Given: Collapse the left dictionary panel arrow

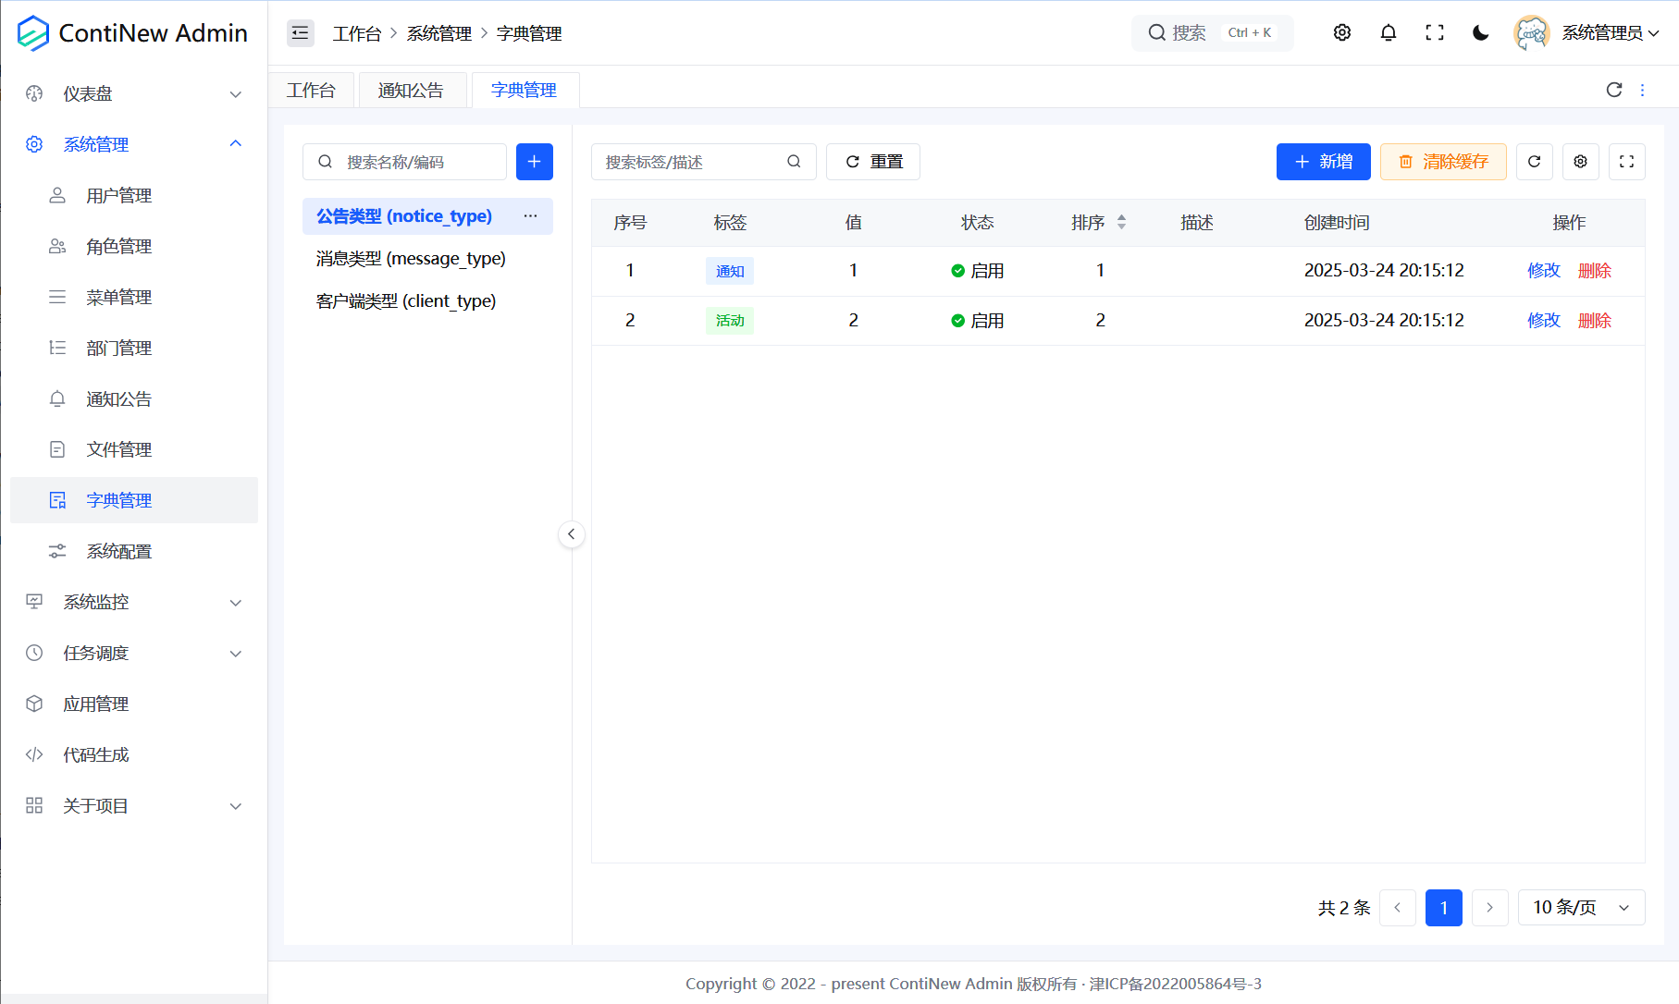Looking at the screenshot, I should coord(572,534).
